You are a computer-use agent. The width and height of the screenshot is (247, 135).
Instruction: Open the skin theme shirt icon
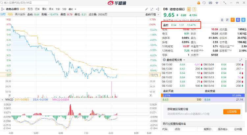(x=217, y=3)
